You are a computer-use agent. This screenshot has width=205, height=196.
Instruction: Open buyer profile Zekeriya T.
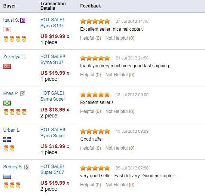[14, 57]
